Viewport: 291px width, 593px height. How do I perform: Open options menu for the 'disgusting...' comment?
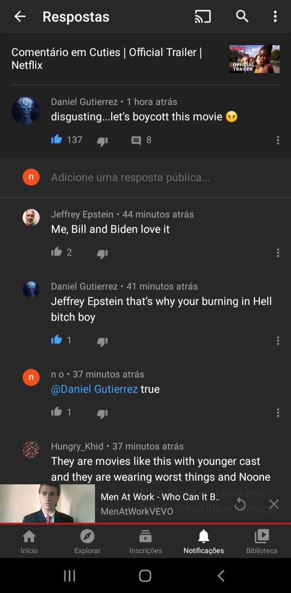pos(278,140)
